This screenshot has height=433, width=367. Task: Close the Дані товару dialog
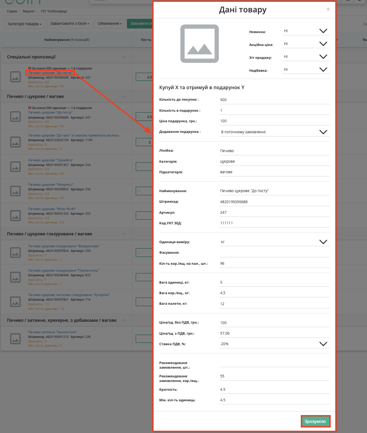pyautogui.click(x=328, y=9)
